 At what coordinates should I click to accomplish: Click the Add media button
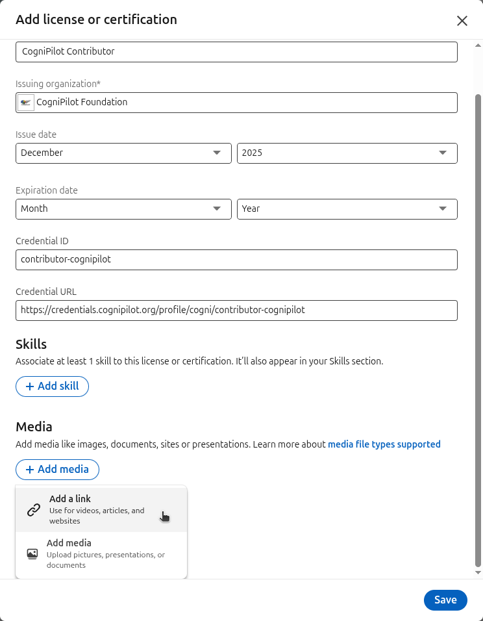[57, 469]
